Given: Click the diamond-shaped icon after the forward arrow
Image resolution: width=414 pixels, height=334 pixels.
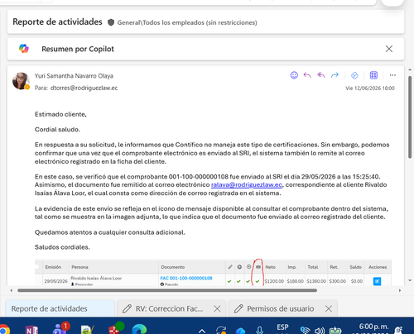Looking at the screenshot, I should click(354, 75).
